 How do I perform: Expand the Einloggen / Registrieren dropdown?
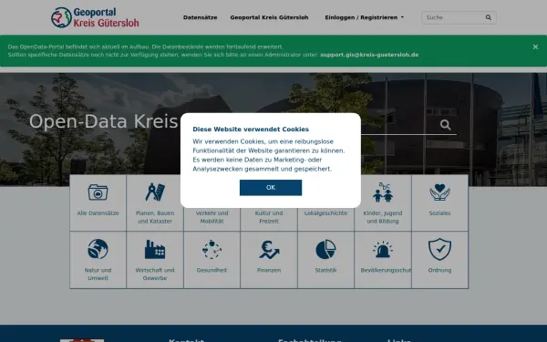click(x=364, y=17)
